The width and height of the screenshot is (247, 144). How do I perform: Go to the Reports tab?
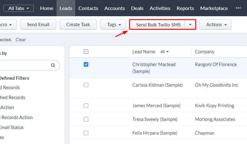click(x=186, y=8)
